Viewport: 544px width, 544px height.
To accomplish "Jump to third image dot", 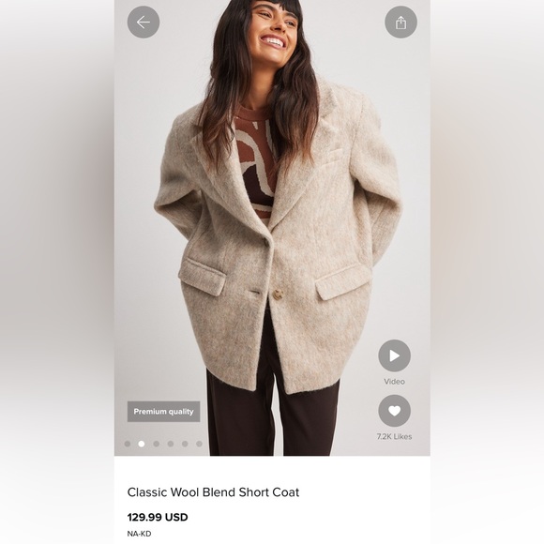I will coord(156,444).
